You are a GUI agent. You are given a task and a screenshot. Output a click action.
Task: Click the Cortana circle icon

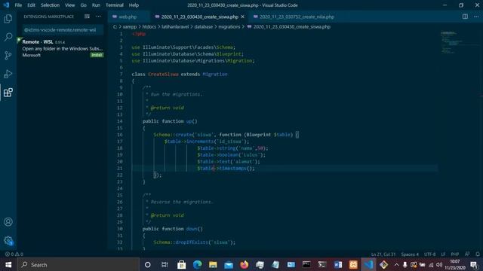click(x=148, y=264)
